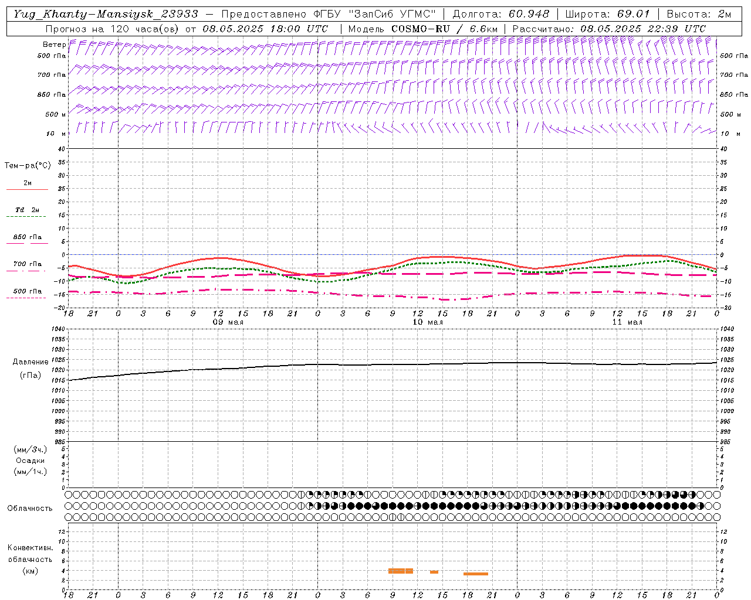Viewport: 751px width, 600px height.
Task: Click the Модель COSMO-RU / 6.6км label
Action: (x=423, y=29)
